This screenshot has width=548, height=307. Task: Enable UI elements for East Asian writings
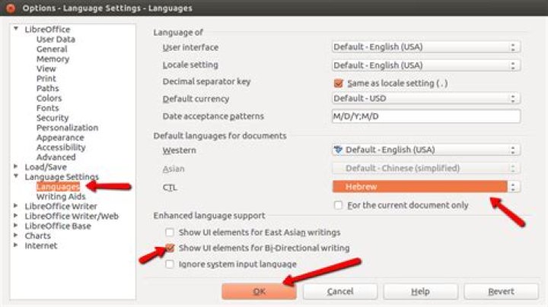click(x=170, y=232)
